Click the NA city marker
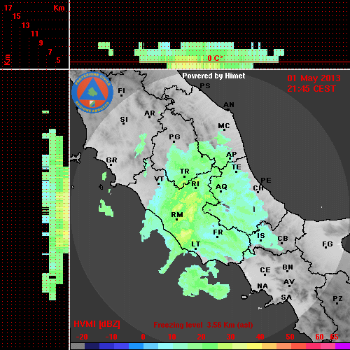The height and width of the screenshot is (350, 350). (x=262, y=286)
